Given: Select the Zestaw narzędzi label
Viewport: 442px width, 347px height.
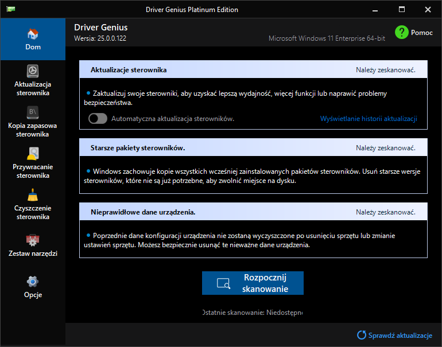Looking at the screenshot, I should (33, 254).
